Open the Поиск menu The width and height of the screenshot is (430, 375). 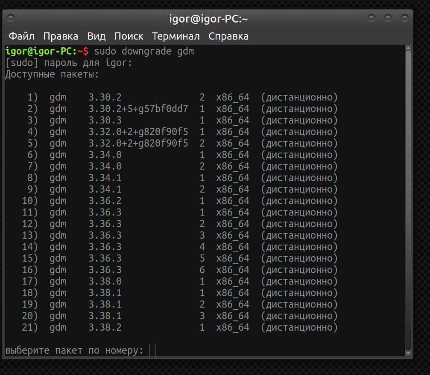(x=129, y=36)
